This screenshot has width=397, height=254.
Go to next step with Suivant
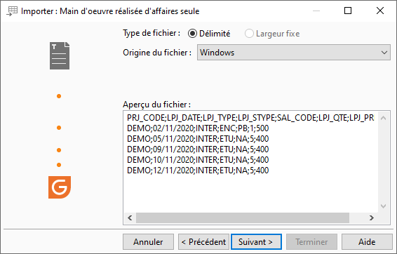(256, 242)
